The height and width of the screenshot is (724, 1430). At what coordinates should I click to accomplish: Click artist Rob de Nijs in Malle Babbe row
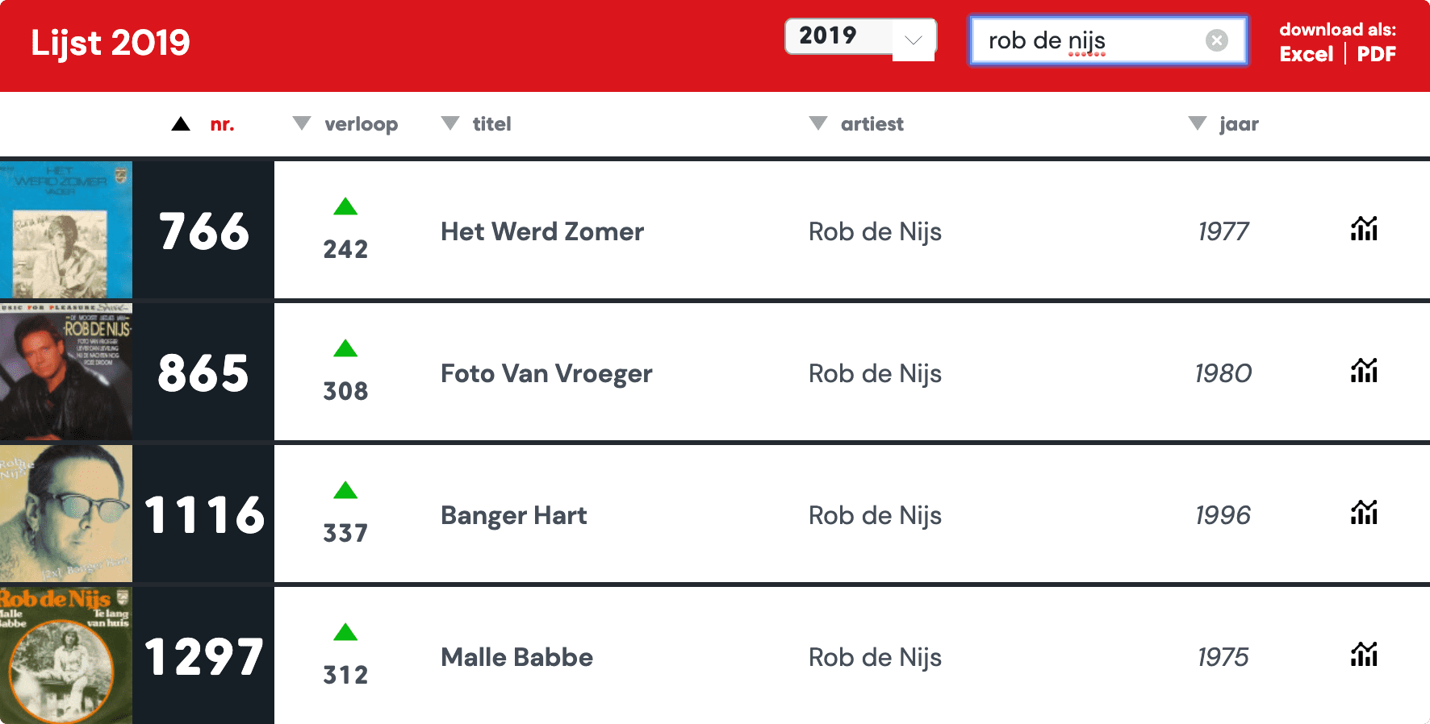pos(875,658)
